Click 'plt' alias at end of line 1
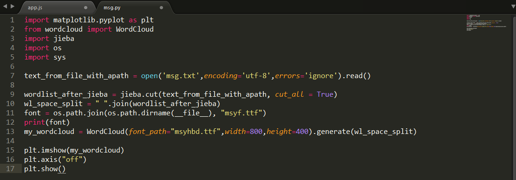 tap(147, 20)
